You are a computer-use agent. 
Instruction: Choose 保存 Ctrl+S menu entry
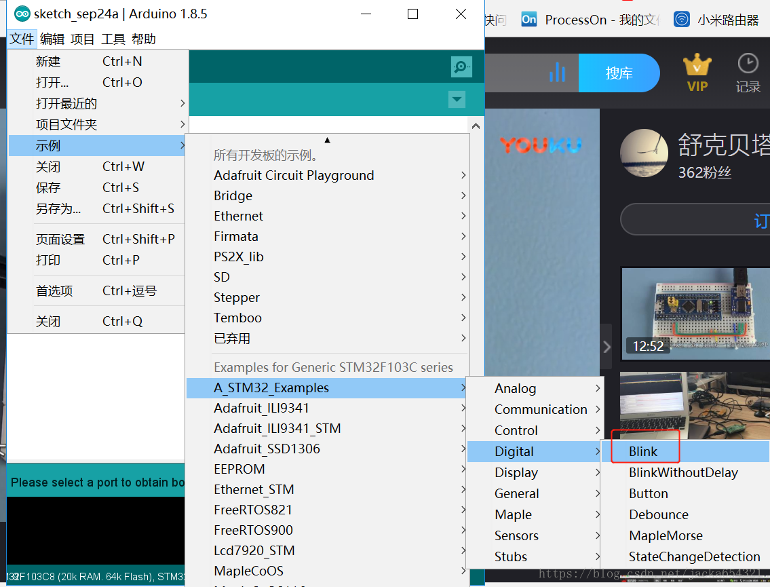(97, 188)
